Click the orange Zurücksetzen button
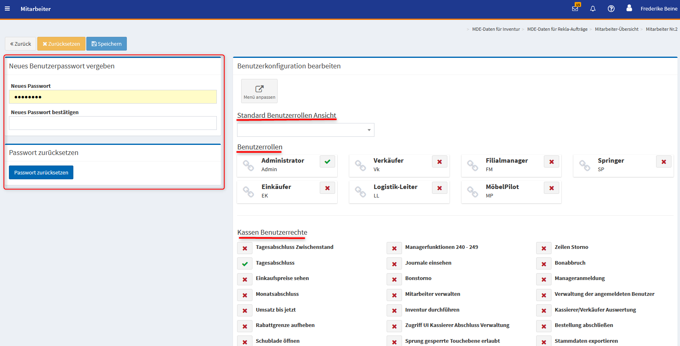The image size is (680, 346). click(61, 44)
